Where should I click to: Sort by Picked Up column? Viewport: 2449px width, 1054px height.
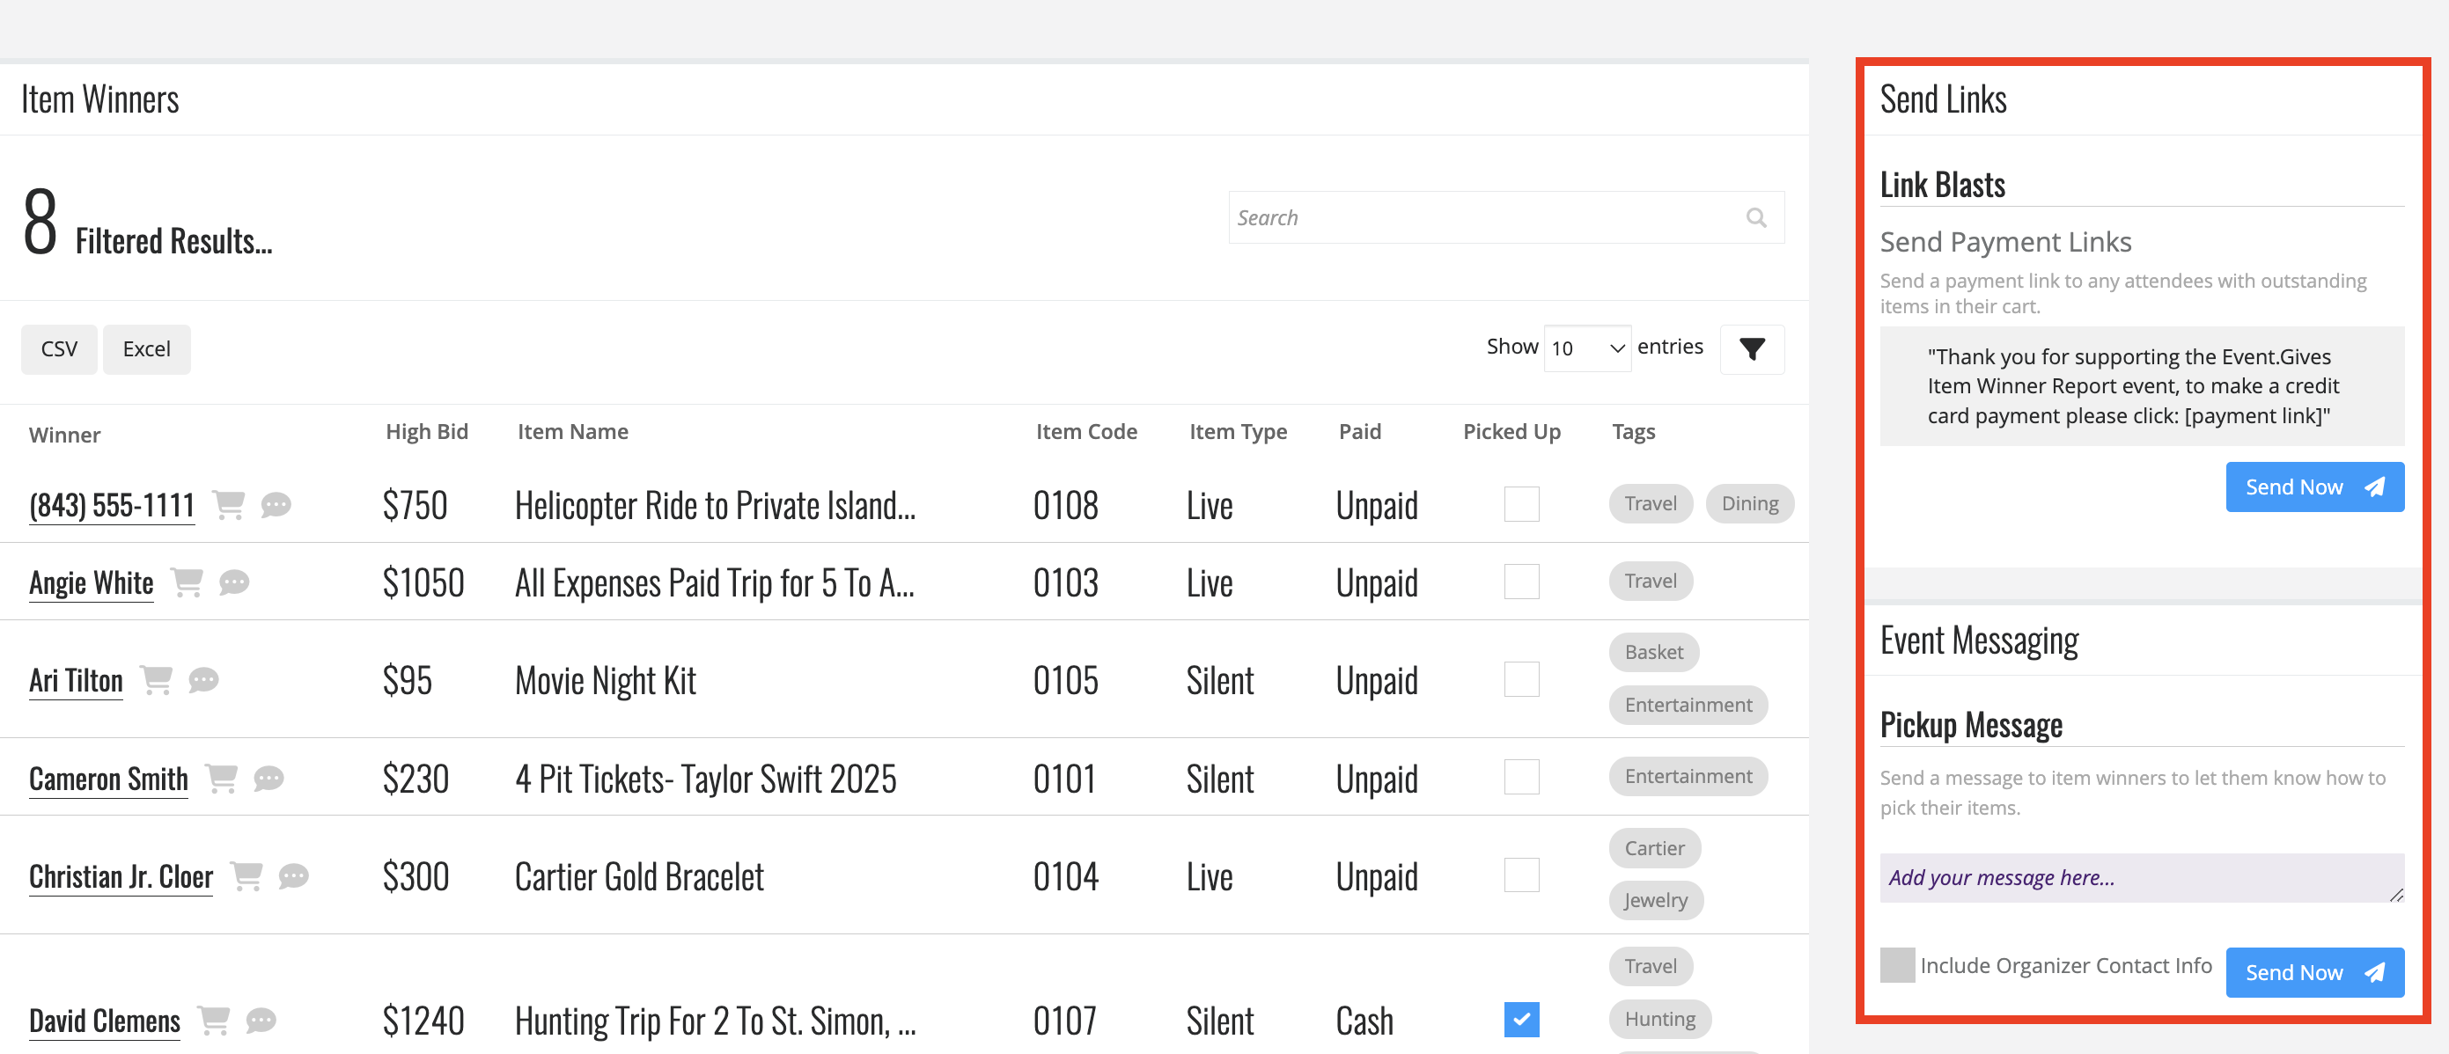coord(1511,433)
